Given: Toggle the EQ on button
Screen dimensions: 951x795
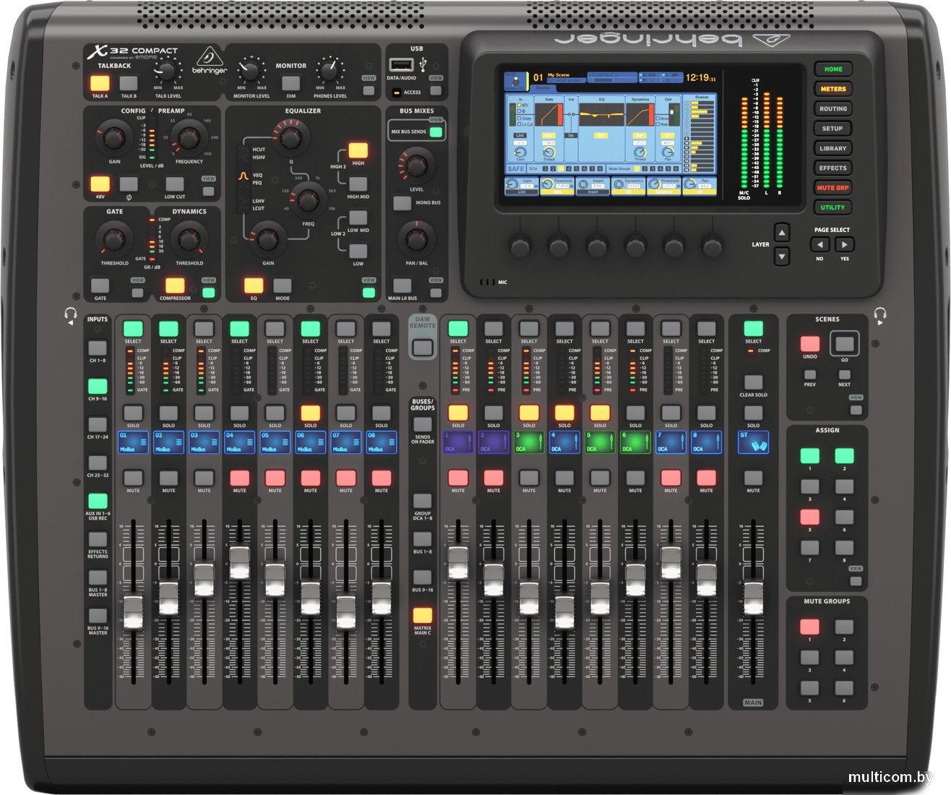Looking at the screenshot, I should [253, 286].
